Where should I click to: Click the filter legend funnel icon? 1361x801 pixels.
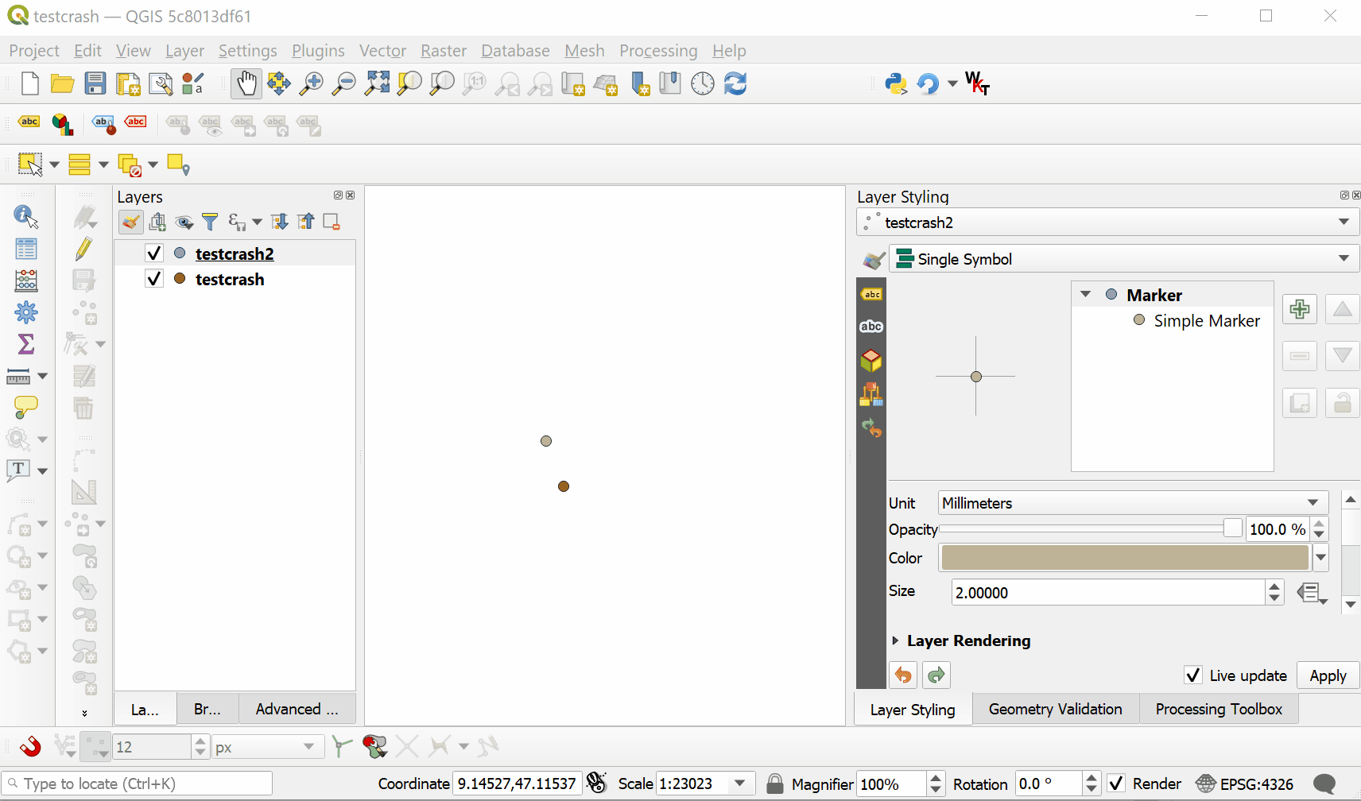(x=210, y=222)
